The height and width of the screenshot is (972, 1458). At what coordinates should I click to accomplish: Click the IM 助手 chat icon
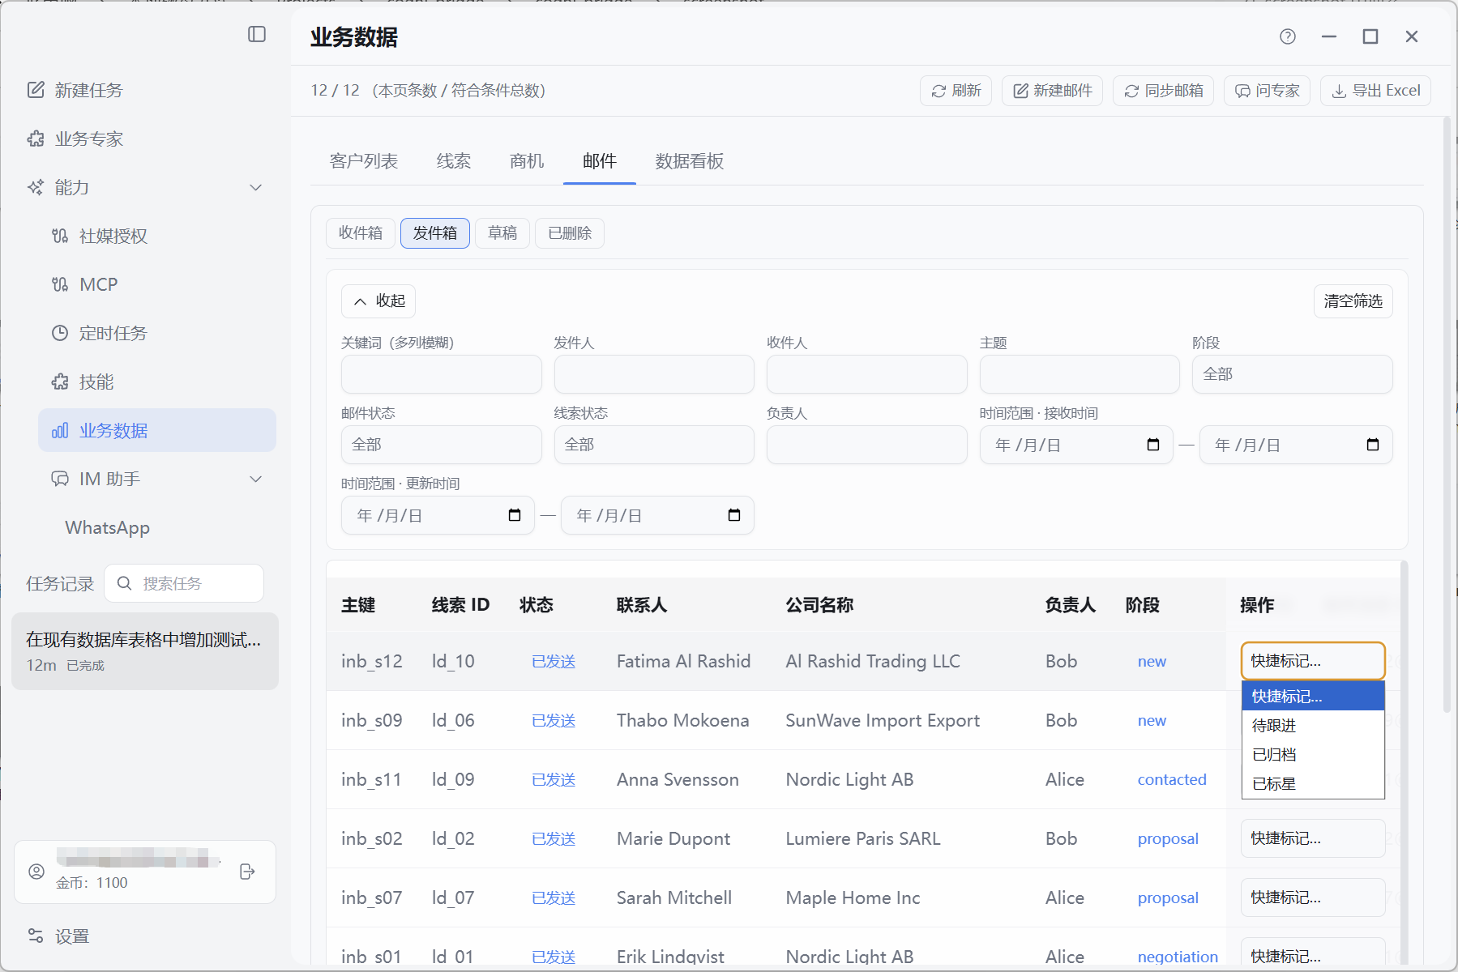point(60,479)
